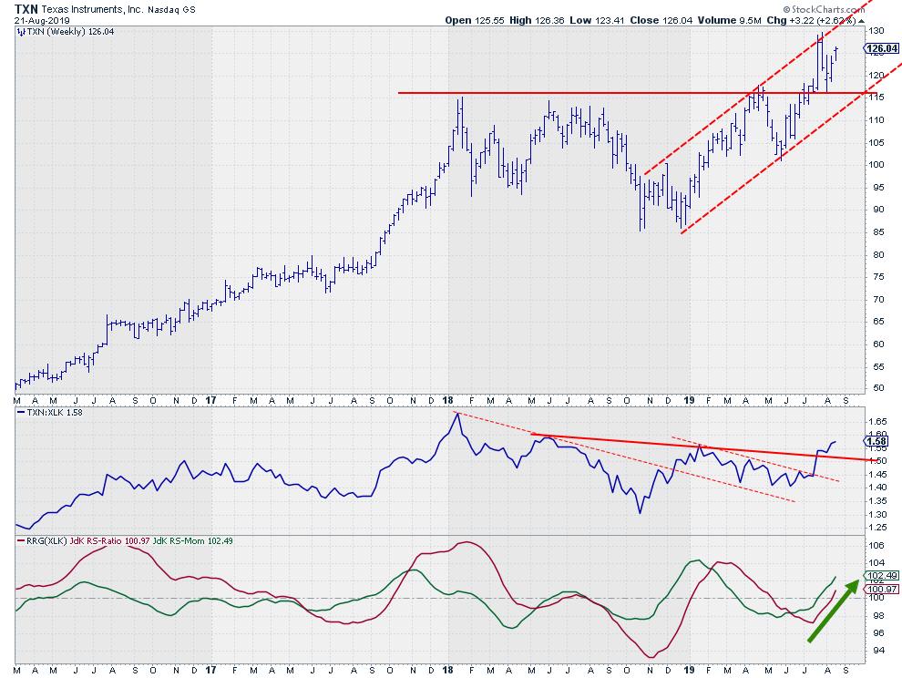Select the 'TXN (Weekly) 126.04' legend label

[x=71, y=32]
